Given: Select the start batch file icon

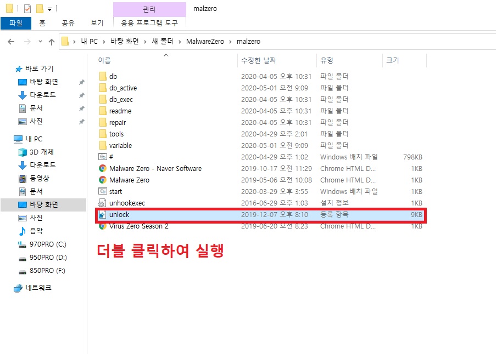Looking at the screenshot, I should point(103,191).
